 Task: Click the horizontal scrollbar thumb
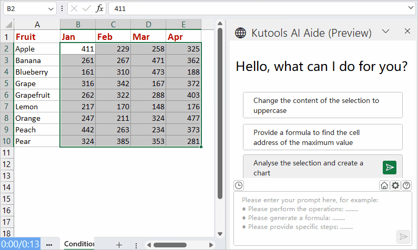170,245
